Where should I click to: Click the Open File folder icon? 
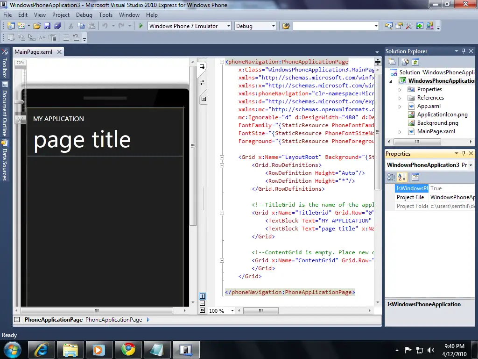click(x=36, y=26)
